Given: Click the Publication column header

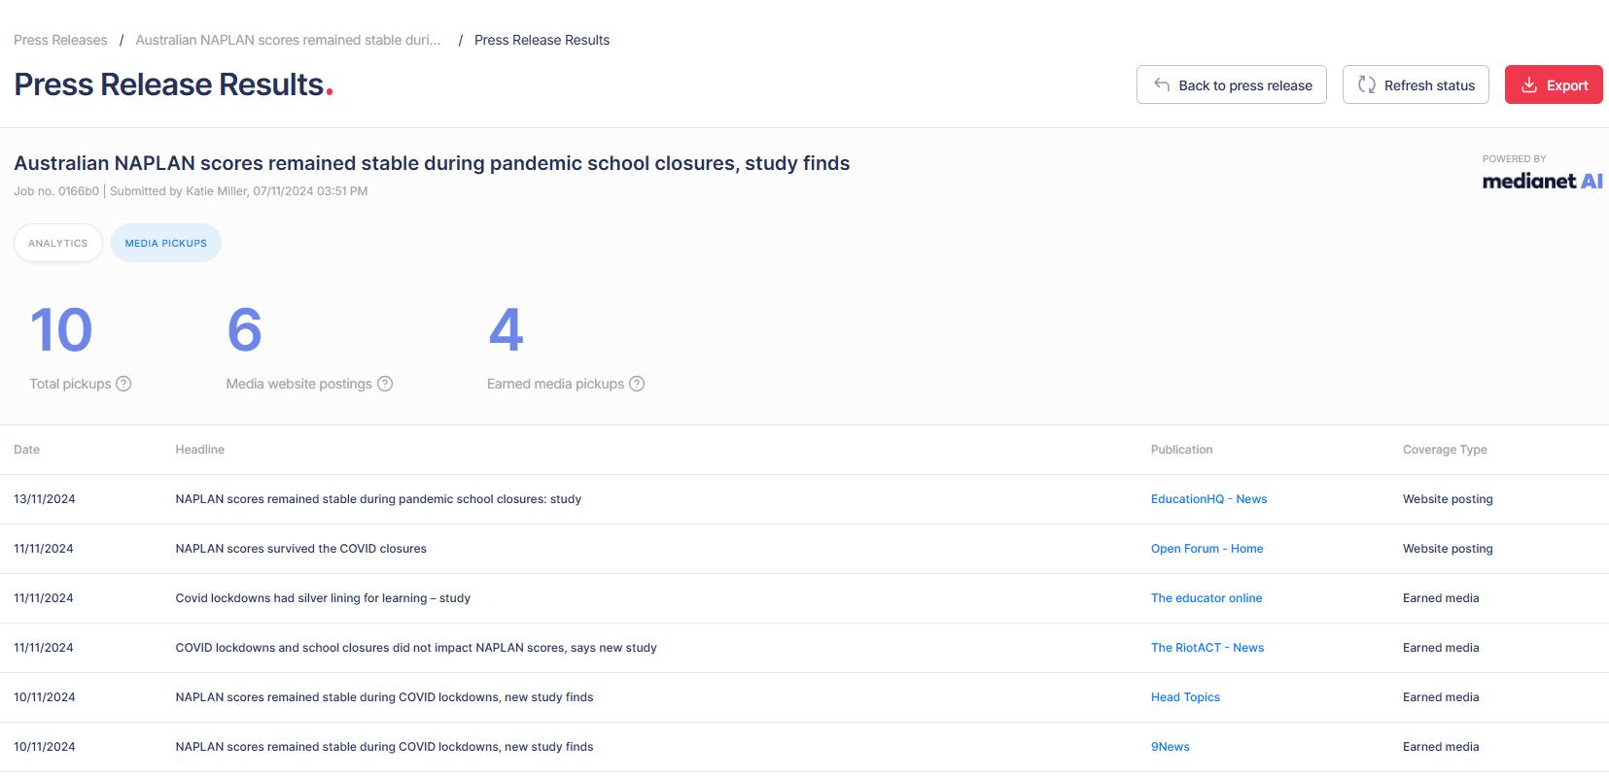Looking at the screenshot, I should pos(1181,450).
